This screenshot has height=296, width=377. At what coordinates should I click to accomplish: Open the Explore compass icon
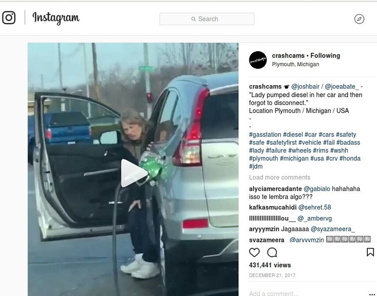click(x=359, y=19)
